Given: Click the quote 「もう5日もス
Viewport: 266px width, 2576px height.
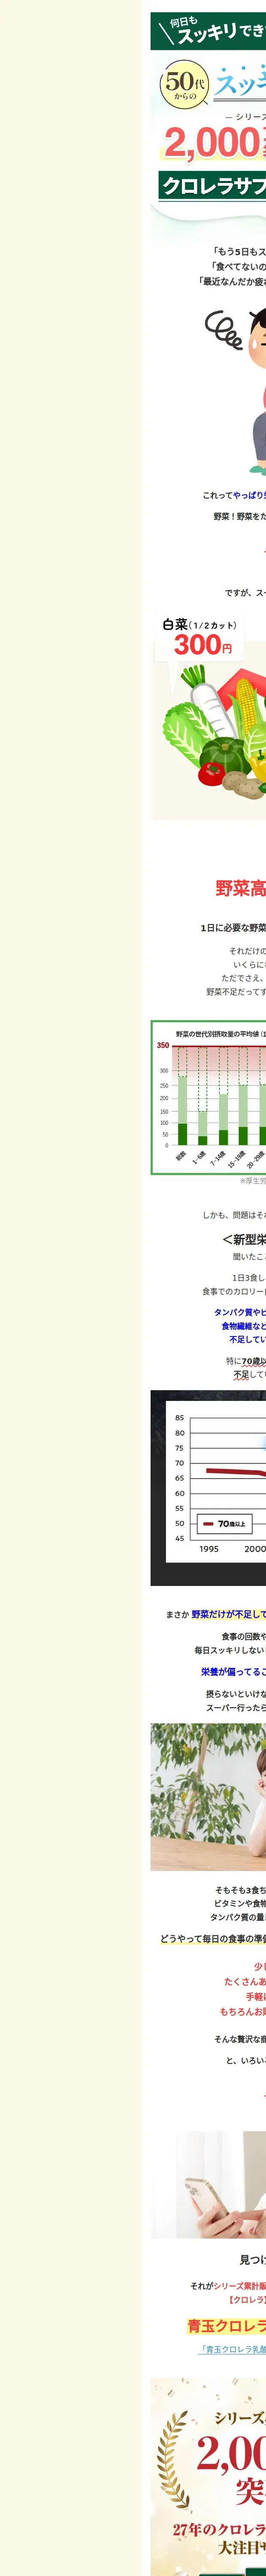Looking at the screenshot, I should pos(239,252).
